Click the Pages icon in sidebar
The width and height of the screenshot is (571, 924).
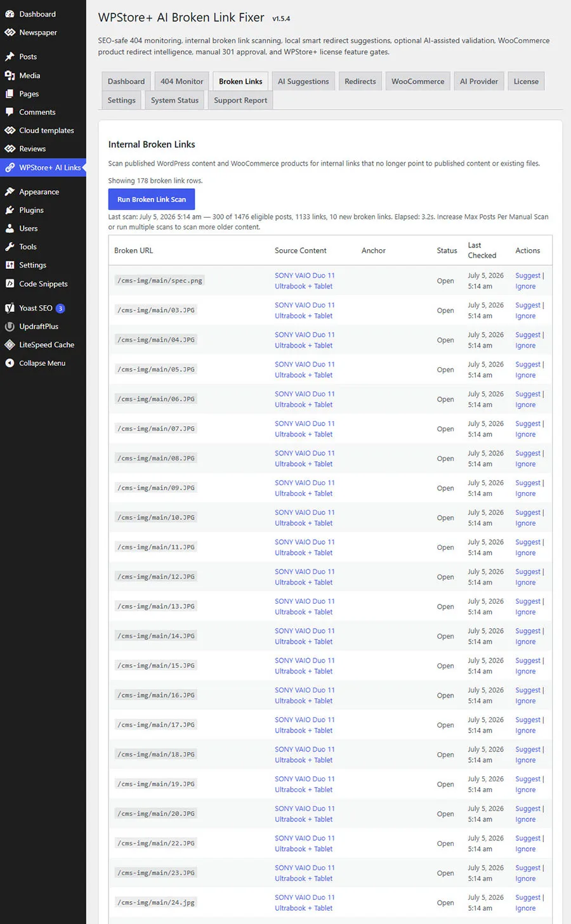10,93
